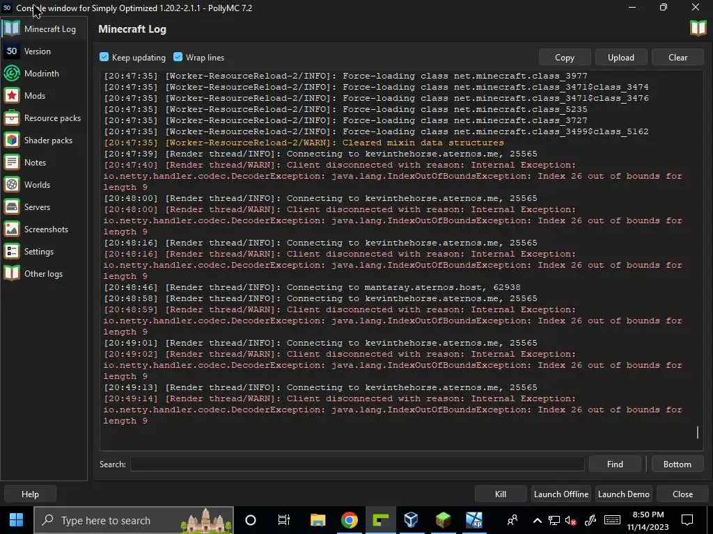Click Launch Demo button
This screenshot has width=713, height=534.
pyautogui.click(x=623, y=494)
